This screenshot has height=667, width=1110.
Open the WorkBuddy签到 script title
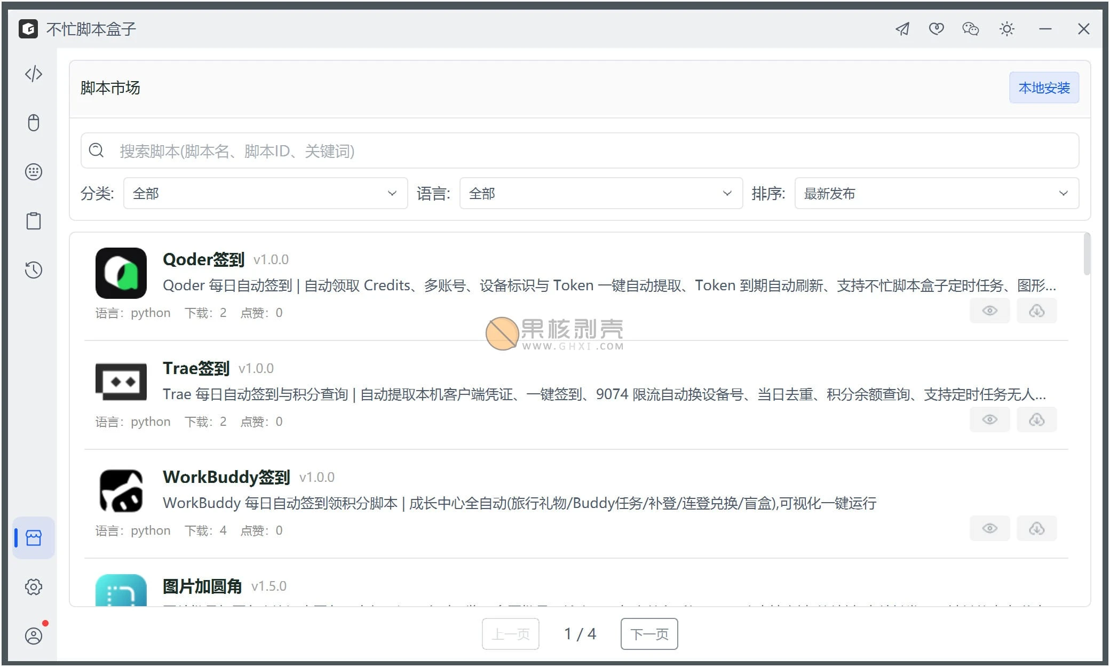point(226,477)
